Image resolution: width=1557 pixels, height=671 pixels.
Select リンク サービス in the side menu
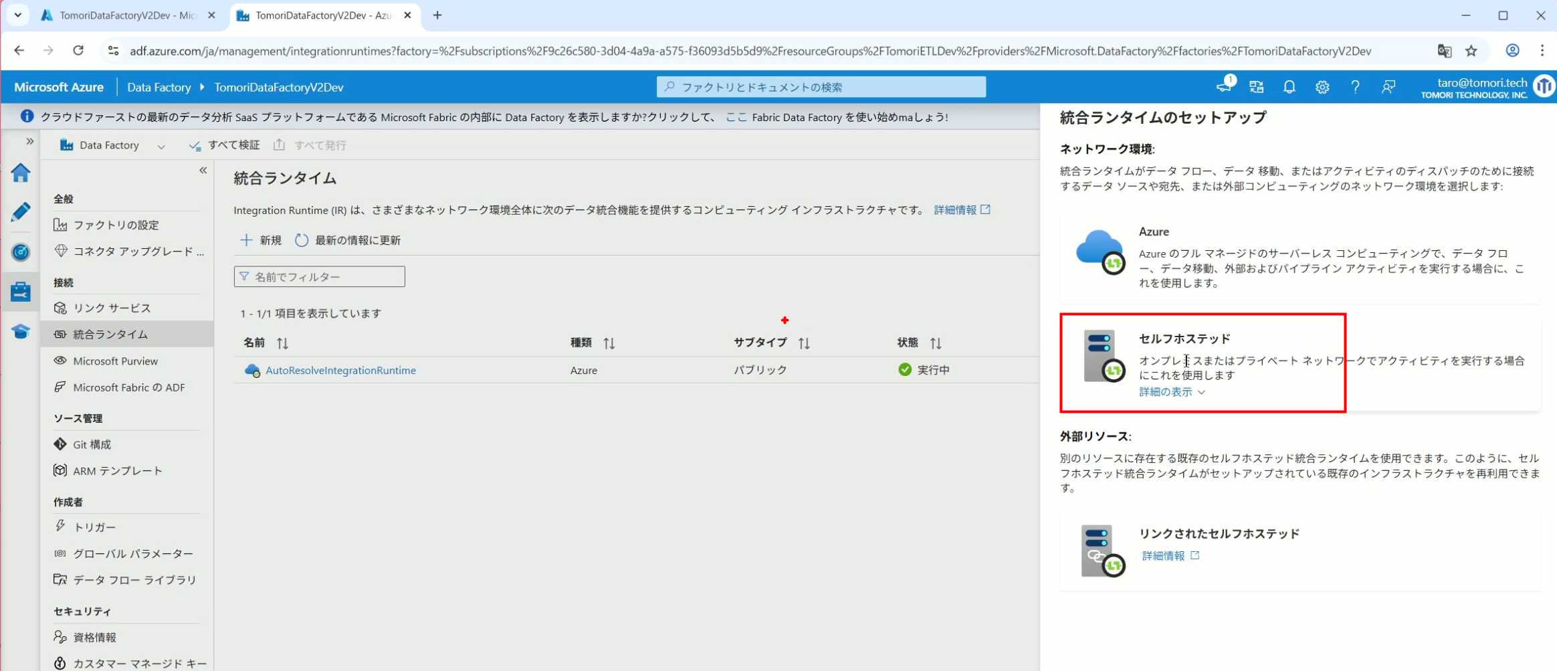coord(112,308)
